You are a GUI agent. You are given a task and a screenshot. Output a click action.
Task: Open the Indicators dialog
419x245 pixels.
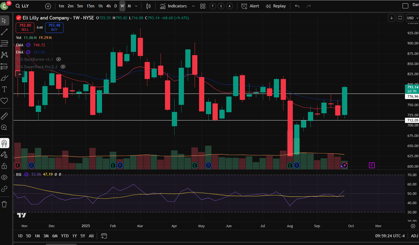173,6
